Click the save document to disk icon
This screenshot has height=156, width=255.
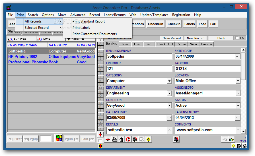coord(176,139)
